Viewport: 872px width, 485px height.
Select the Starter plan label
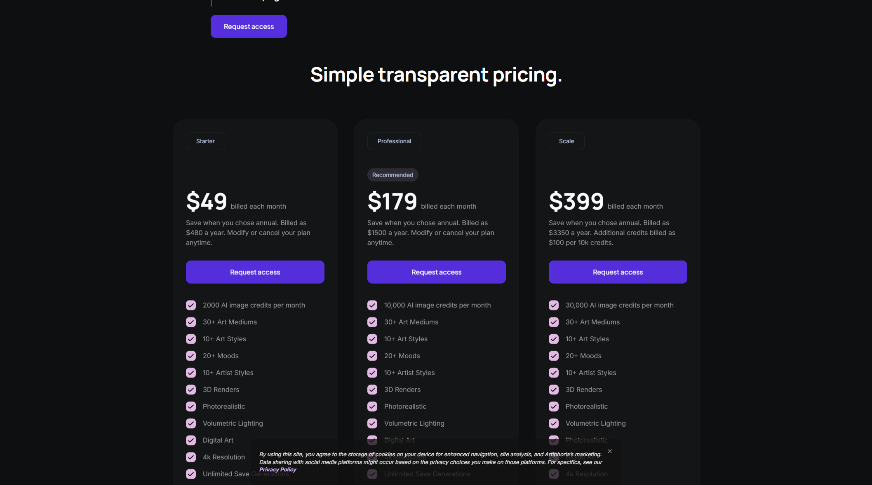click(x=205, y=141)
